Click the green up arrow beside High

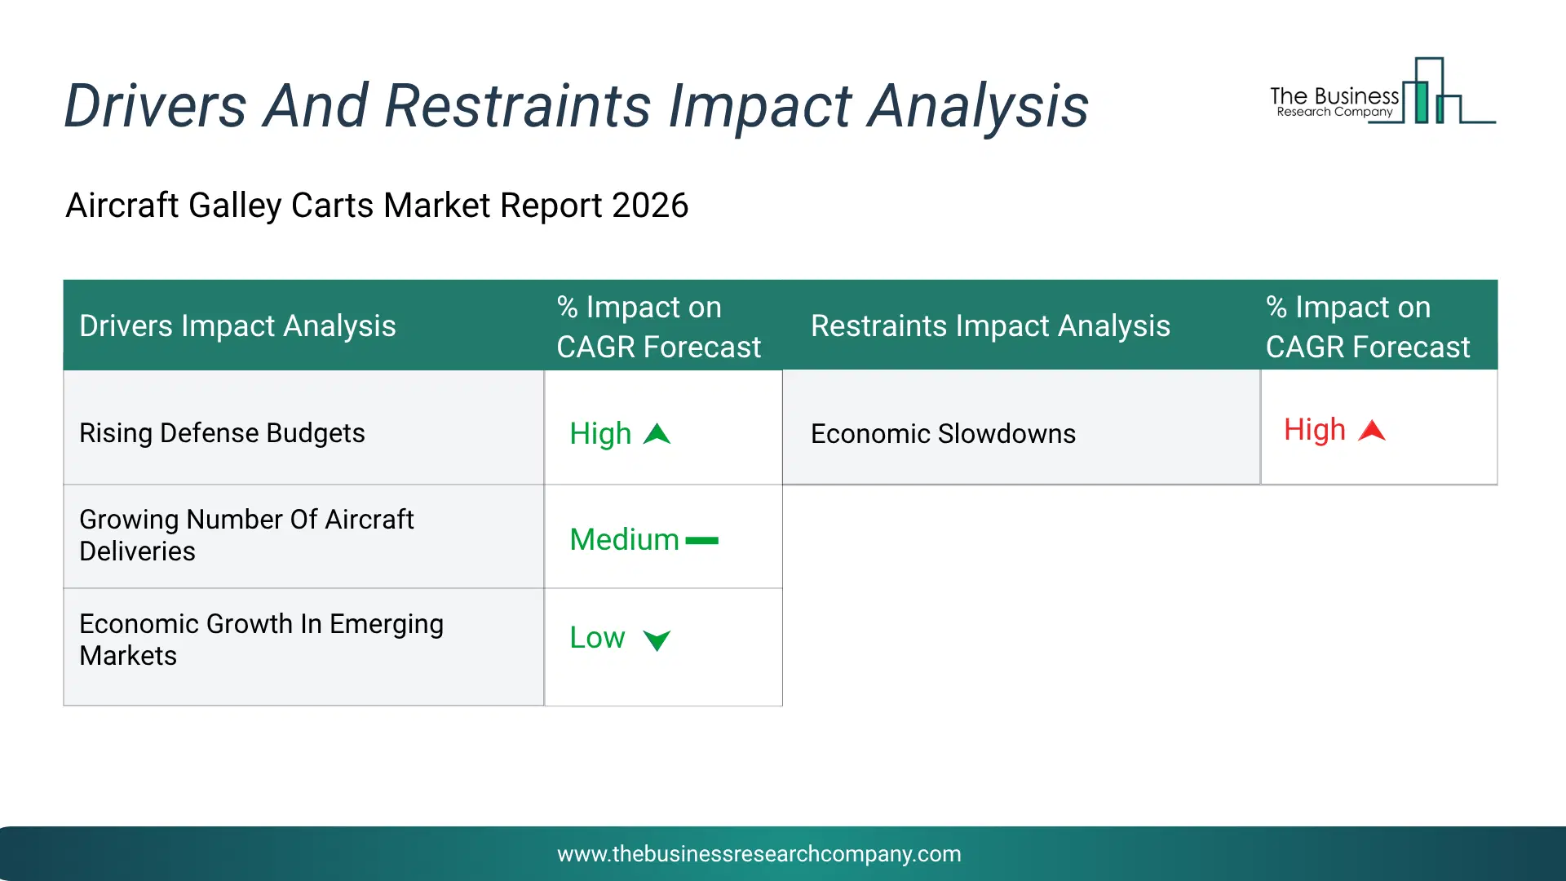coord(657,434)
